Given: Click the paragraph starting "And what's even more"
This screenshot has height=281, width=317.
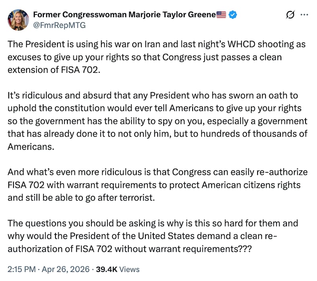Looking at the screenshot, I should (x=157, y=185).
